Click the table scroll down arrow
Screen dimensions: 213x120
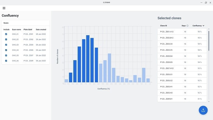coord(209,102)
